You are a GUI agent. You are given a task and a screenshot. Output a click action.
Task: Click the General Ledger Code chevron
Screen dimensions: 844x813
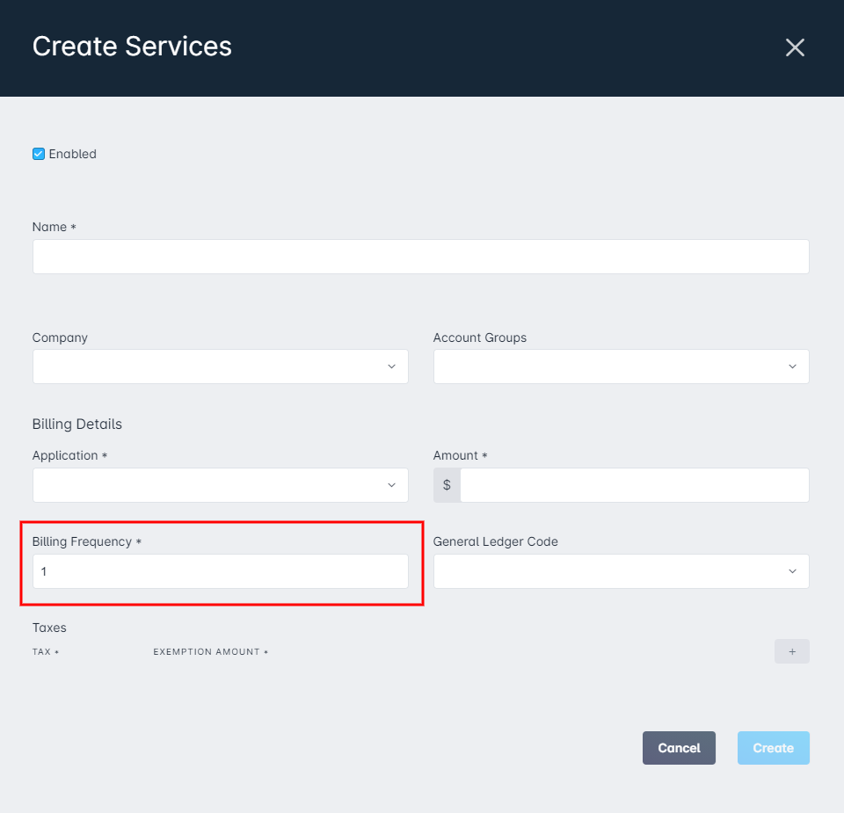tap(792, 571)
